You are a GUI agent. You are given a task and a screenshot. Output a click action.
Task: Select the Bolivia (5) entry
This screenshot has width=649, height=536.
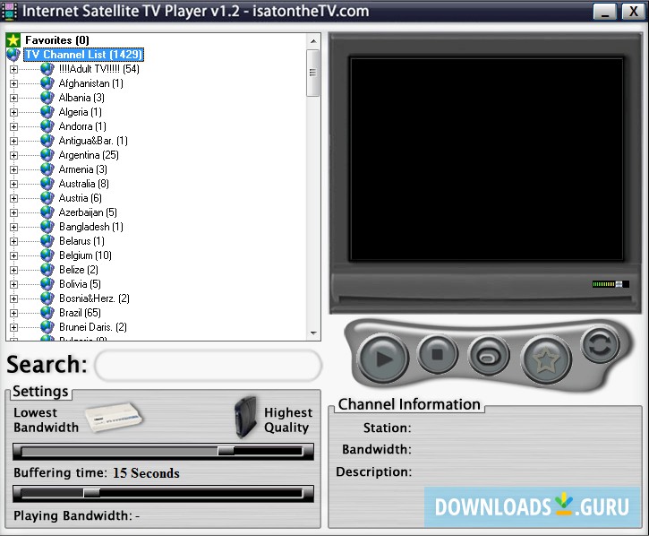[80, 283]
